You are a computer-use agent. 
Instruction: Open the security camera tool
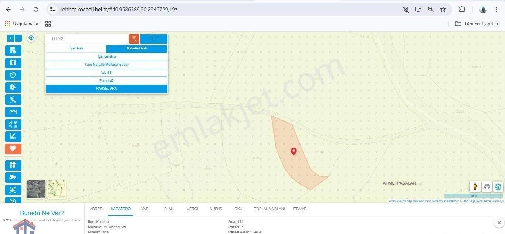tap(13, 178)
